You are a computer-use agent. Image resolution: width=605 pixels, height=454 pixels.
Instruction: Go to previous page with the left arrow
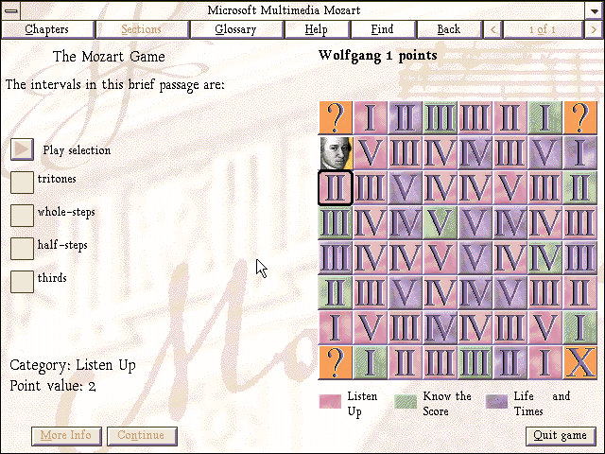tap(493, 29)
